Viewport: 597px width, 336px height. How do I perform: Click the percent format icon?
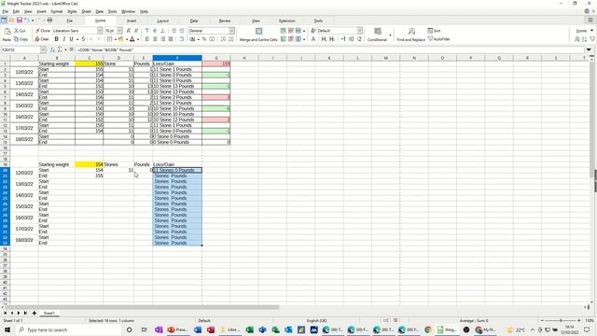(204, 39)
